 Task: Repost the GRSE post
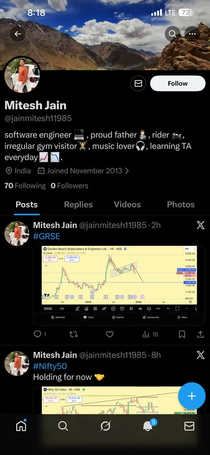pos(74,334)
